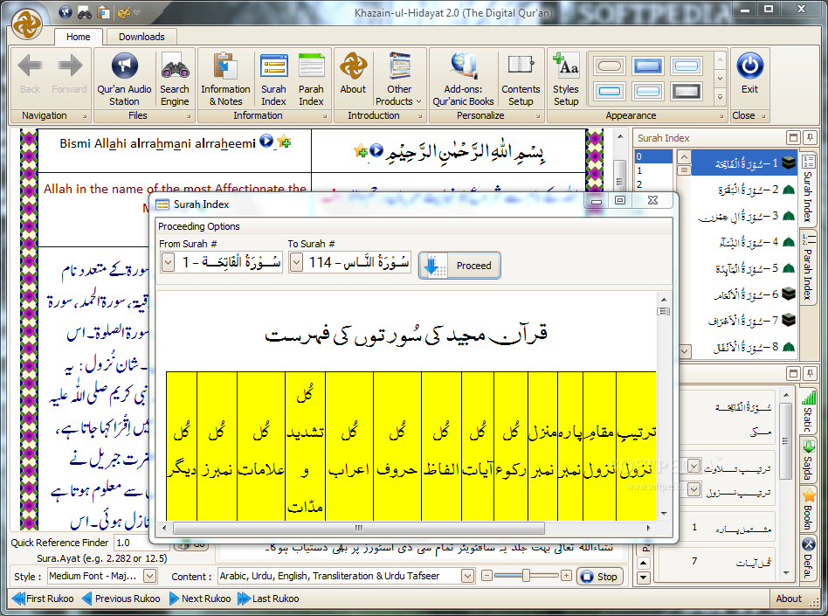Viewport: 828px width, 616px height.
Task: Open Contents Setup
Action: click(x=521, y=80)
